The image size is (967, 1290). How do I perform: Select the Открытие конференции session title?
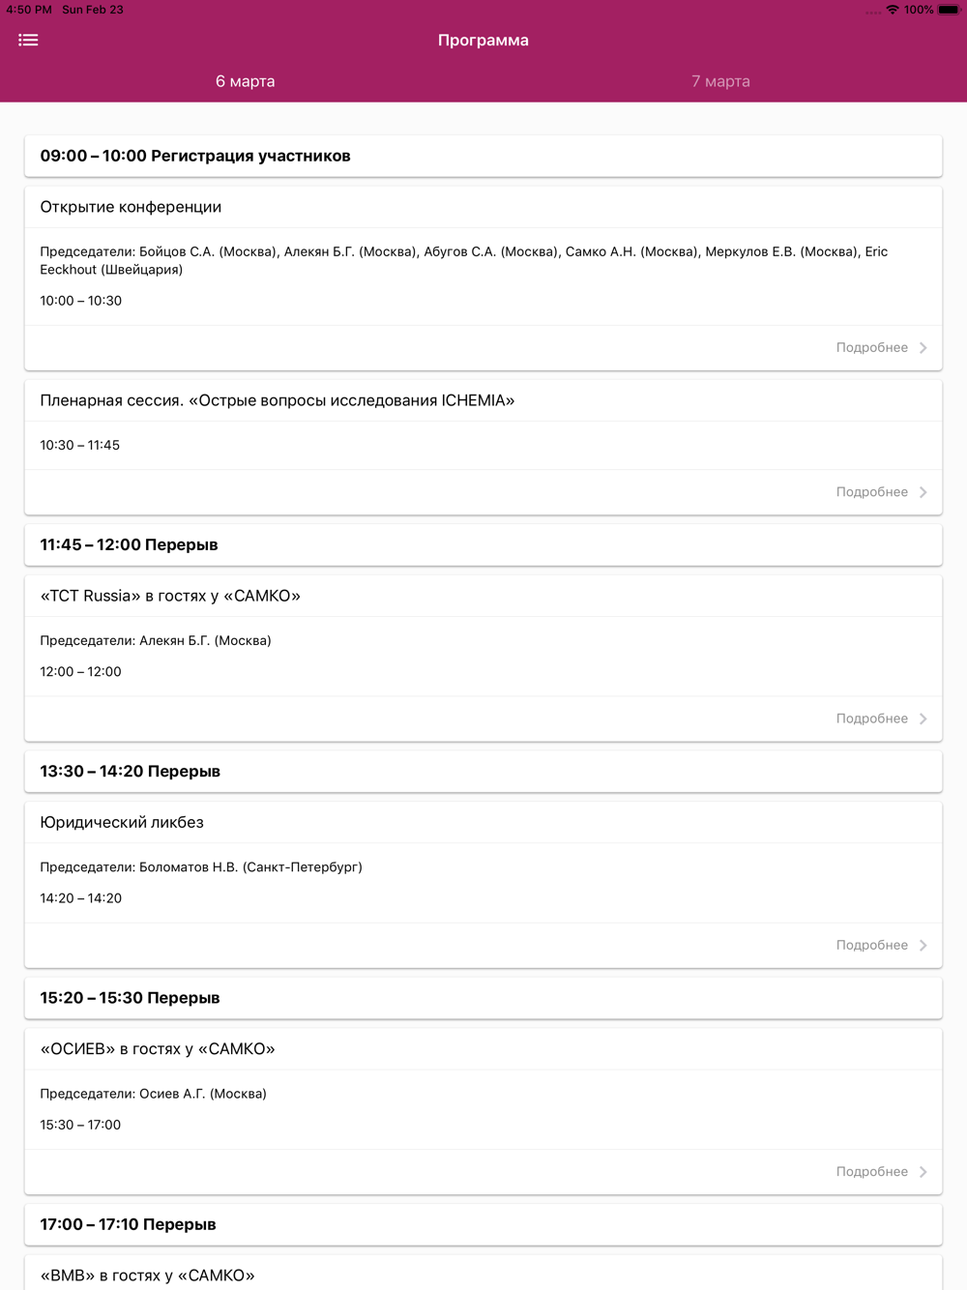pos(131,207)
